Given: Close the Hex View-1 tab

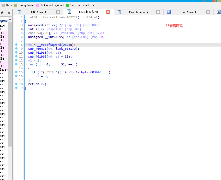Looking at the screenshot, I should [208, 12].
